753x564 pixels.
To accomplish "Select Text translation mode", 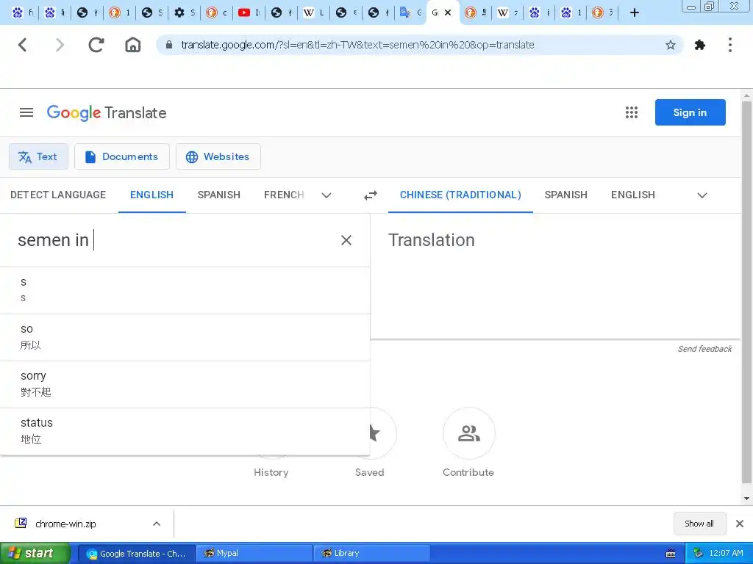I will pos(38,157).
